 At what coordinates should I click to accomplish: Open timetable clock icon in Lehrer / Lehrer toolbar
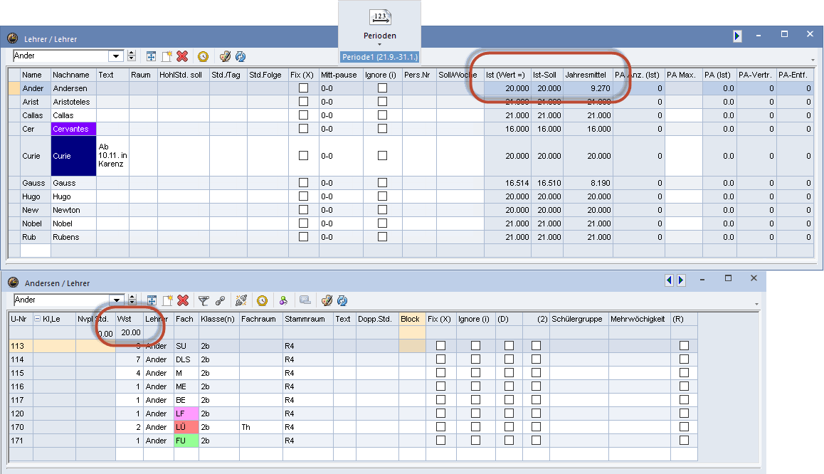[203, 56]
